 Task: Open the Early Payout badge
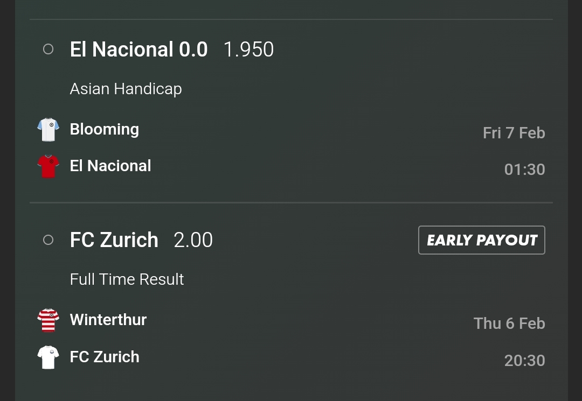(x=481, y=240)
